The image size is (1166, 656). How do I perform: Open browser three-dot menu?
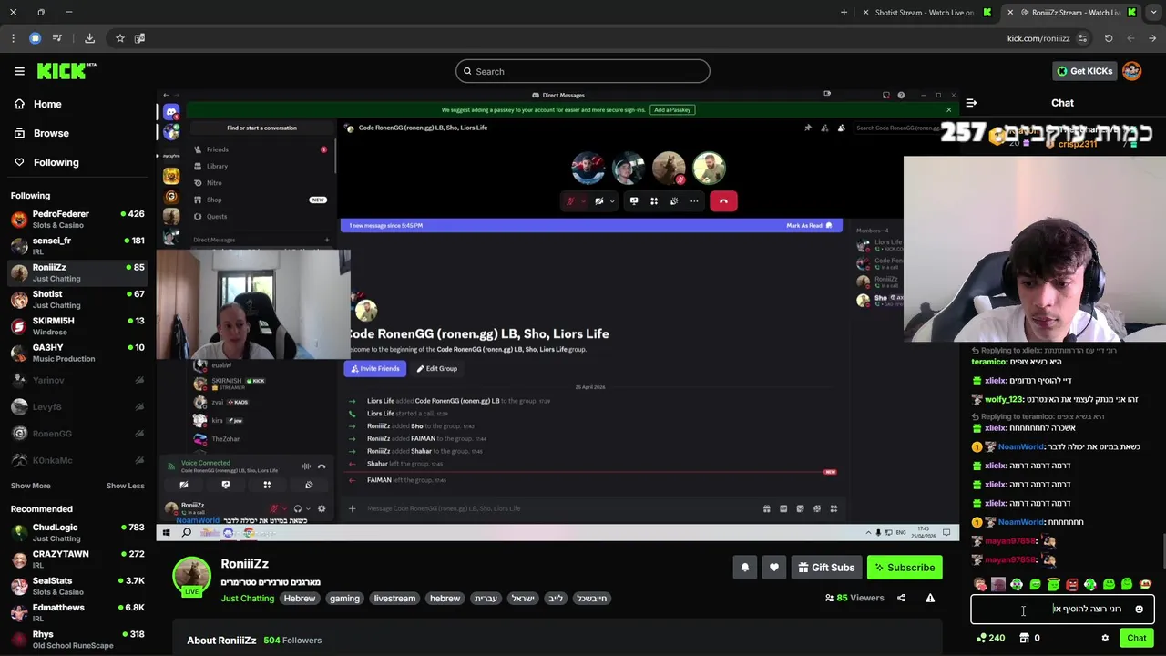13,38
